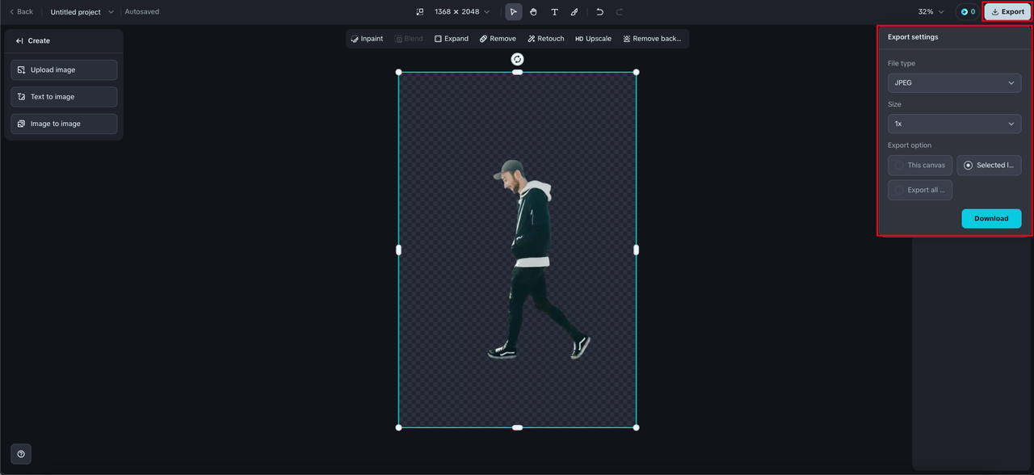The height and width of the screenshot is (475, 1034).
Task: Select the 'Selected l...' export option
Action: click(x=989, y=166)
